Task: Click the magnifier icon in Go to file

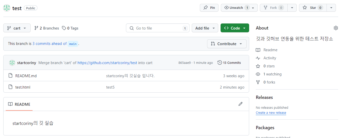Action: tap(132, 28)
